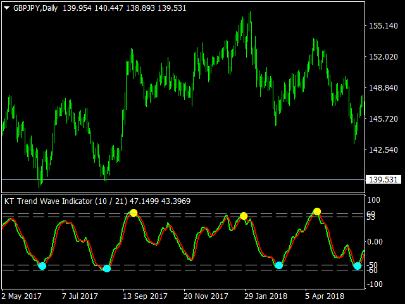405x304 pixels.
Task: Click the yellow sell dot after 5 Apr 2018
Action: click(x=317, y=212)
